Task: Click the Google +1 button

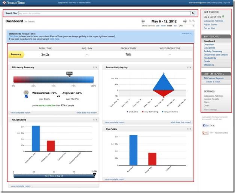Action: click(x=205, y=133)
